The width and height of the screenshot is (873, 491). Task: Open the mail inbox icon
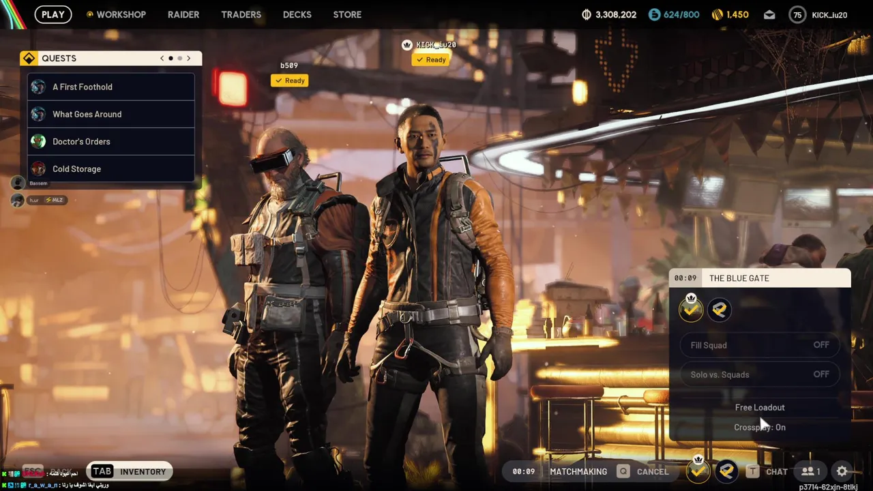[769, 14]
